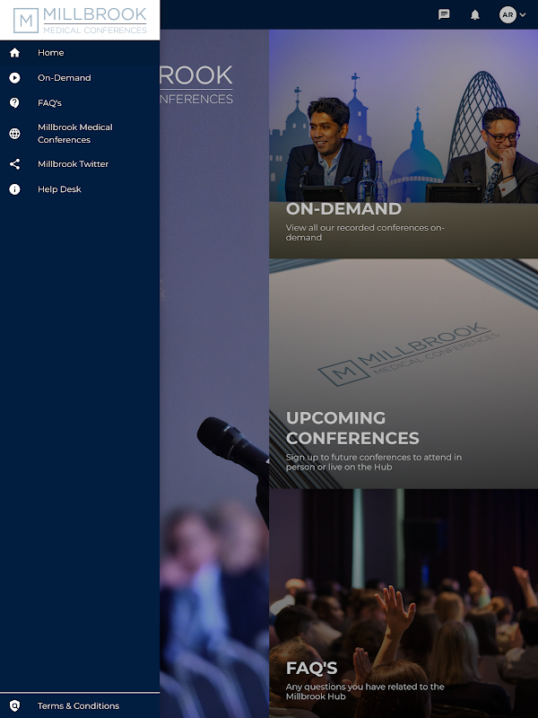The height and width of the screenshot is (718, 538).
Task: Open the On-Demand card heading
Action: pos(343,209)
